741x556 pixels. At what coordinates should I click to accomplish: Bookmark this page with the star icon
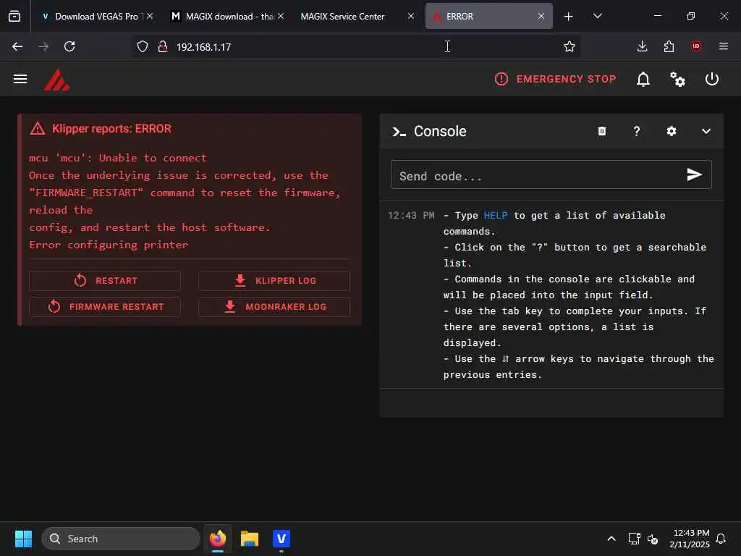(x=569, y=46)
